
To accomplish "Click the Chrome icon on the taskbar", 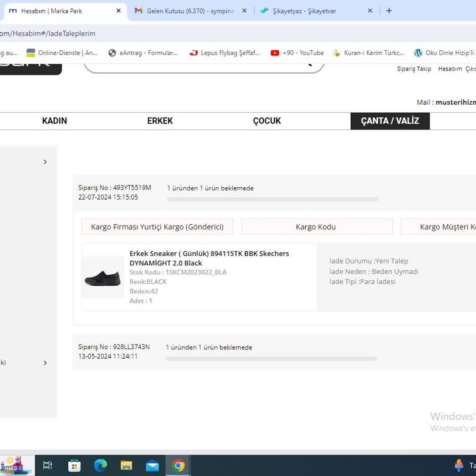I will click(x=178, y=465).
